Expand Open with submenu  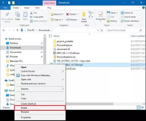pos(40,79)
